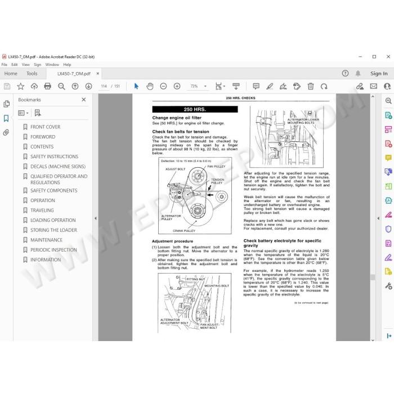Open the fit page options
Viewport: 394px width, 394px height.
click(x=220, y=87)
